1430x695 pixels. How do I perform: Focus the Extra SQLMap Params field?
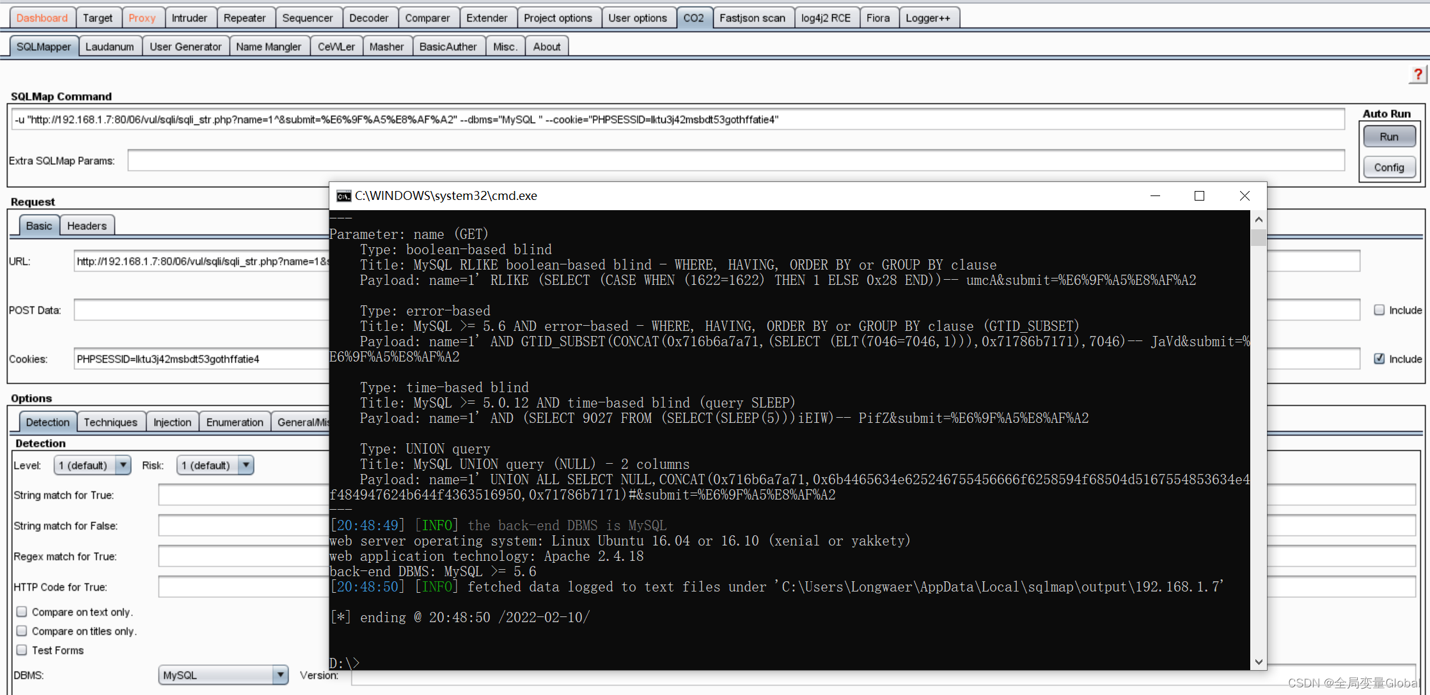tap(736, 160)
